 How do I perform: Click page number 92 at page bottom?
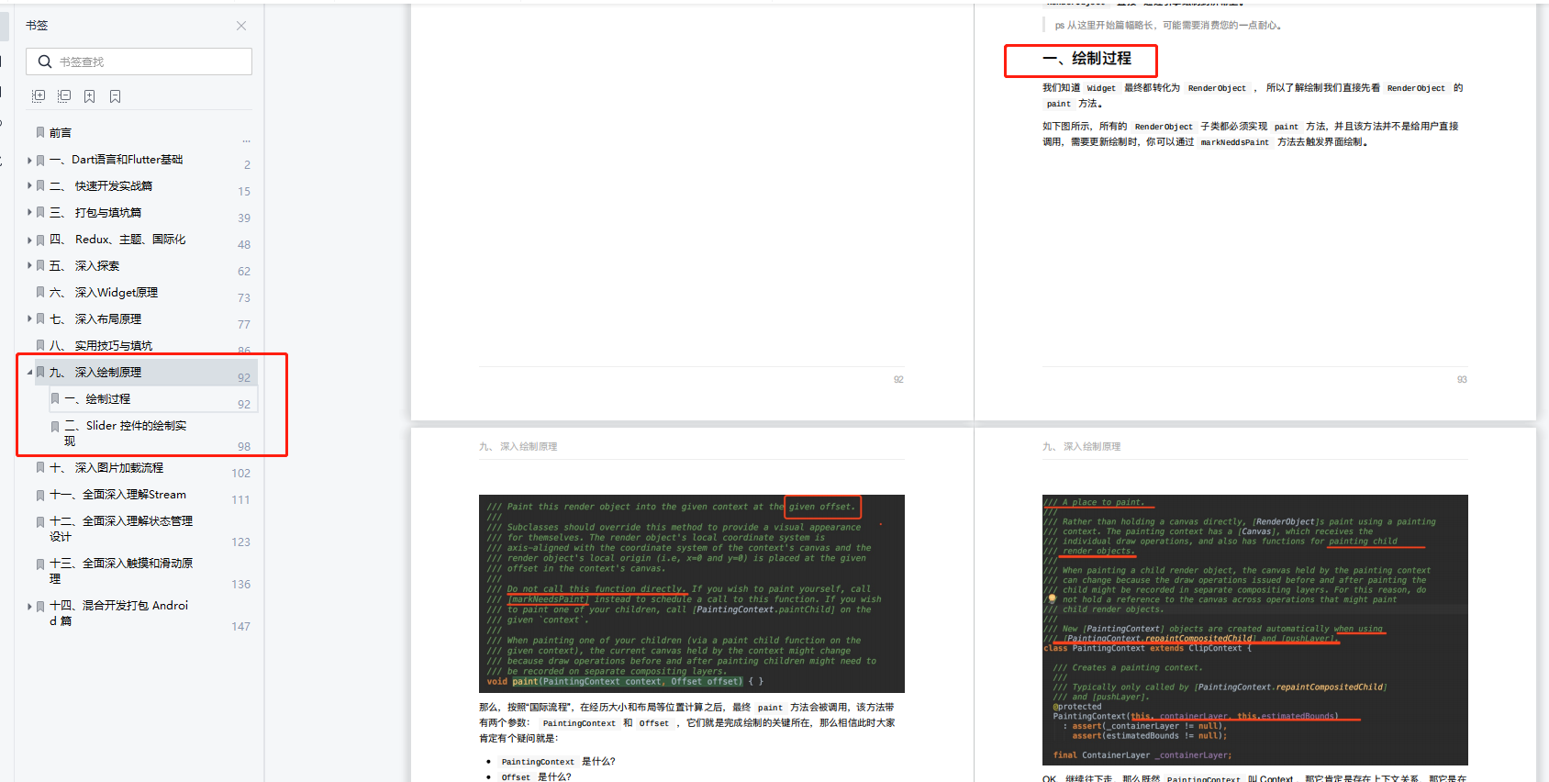[898, 379]
